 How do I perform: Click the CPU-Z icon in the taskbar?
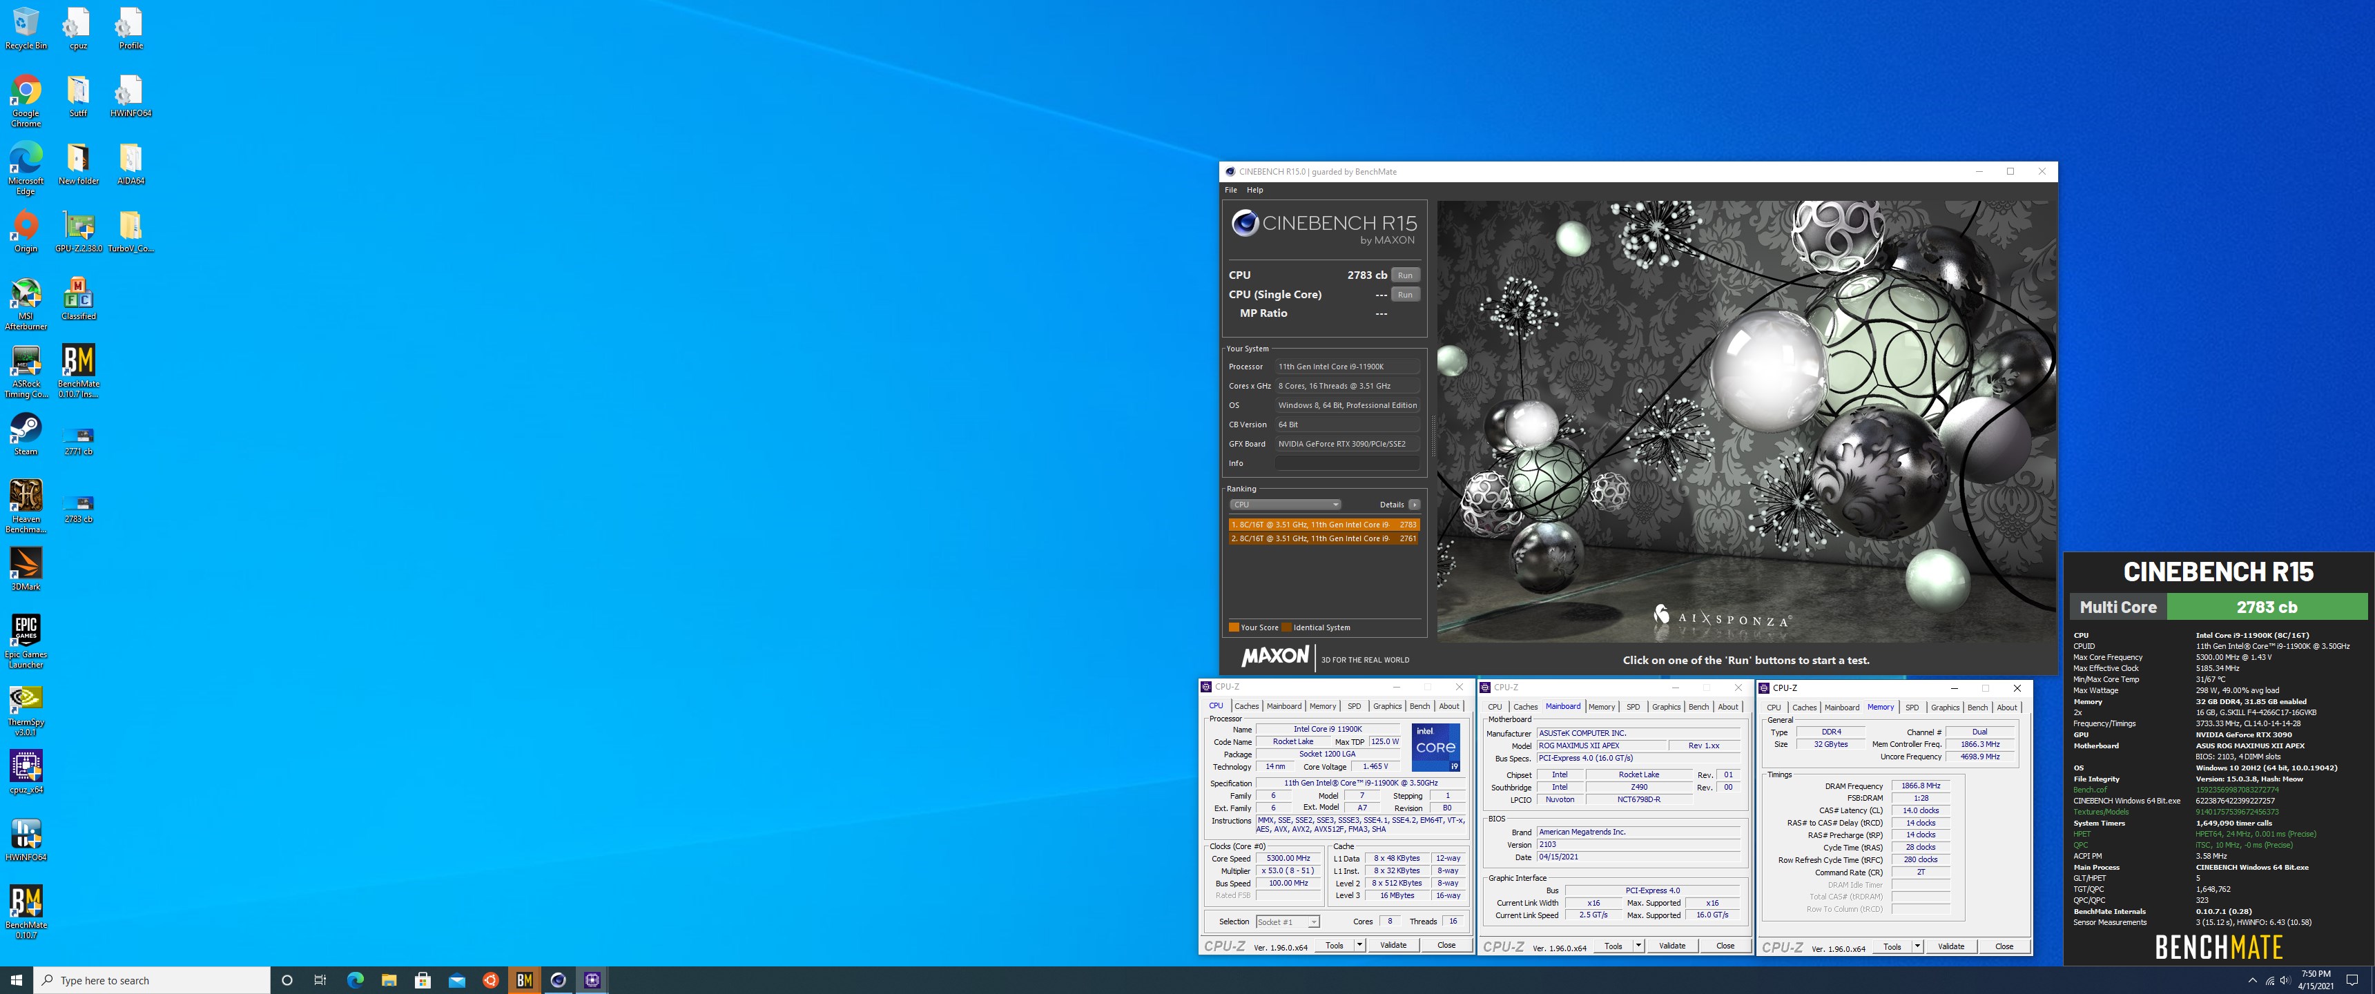point(592,980)
